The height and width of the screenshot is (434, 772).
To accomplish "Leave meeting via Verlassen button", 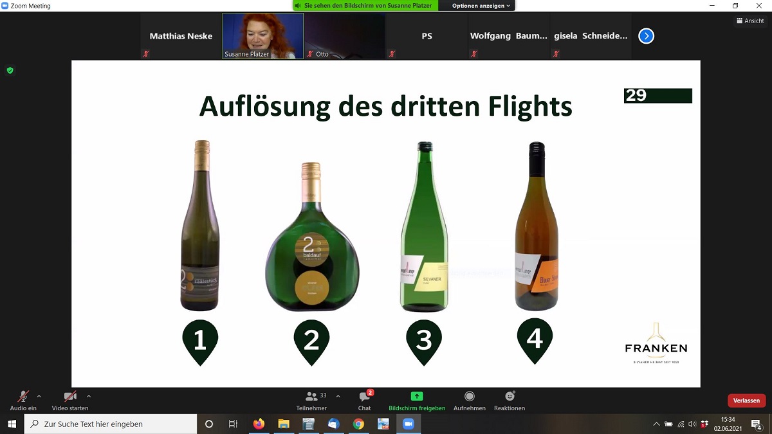I will point(746,401).
